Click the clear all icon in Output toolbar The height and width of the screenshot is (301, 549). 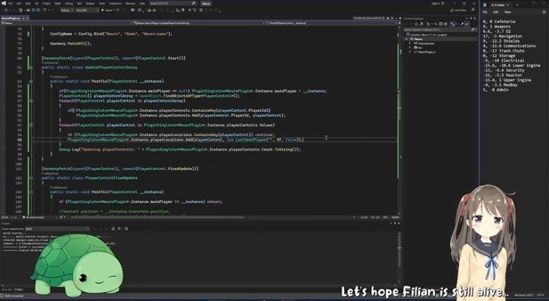(112, 229)
